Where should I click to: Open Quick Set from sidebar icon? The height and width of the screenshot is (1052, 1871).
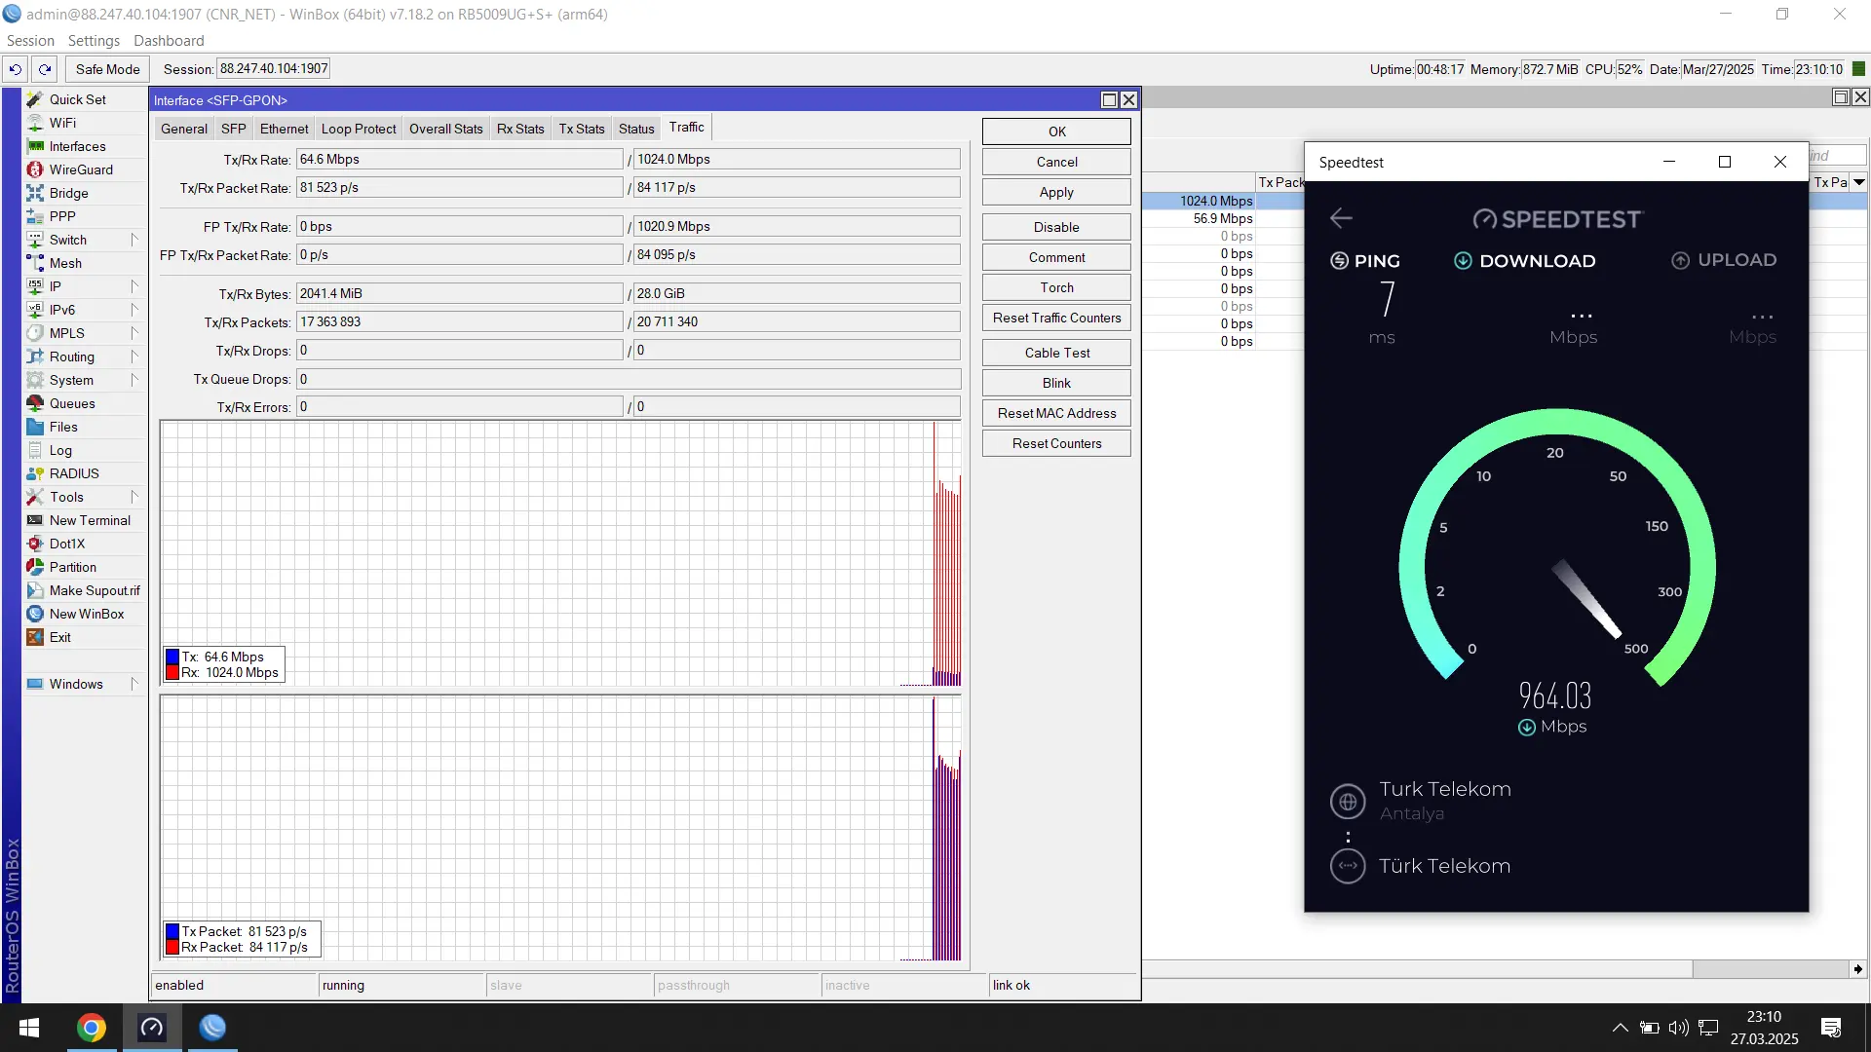click(x=35, y=99)
